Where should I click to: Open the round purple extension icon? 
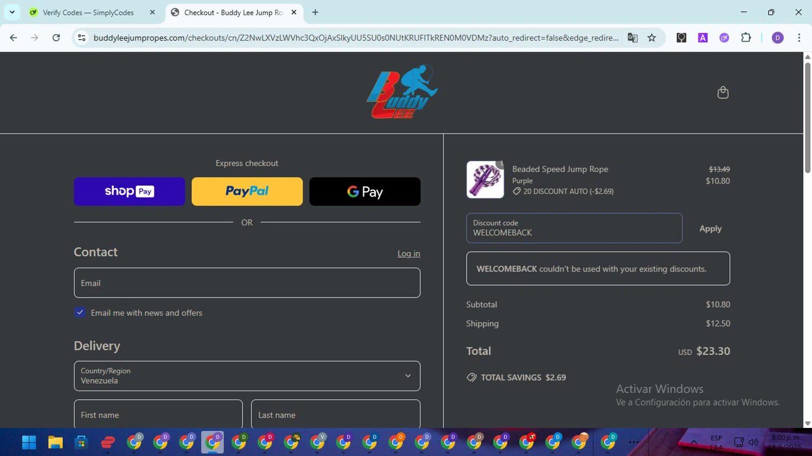[724, 38]
